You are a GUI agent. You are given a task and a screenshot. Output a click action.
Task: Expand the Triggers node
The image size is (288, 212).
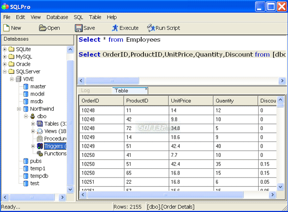(x=33, y=146)
